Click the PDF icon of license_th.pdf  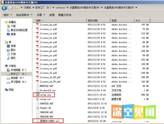click(x=37, y=73)
